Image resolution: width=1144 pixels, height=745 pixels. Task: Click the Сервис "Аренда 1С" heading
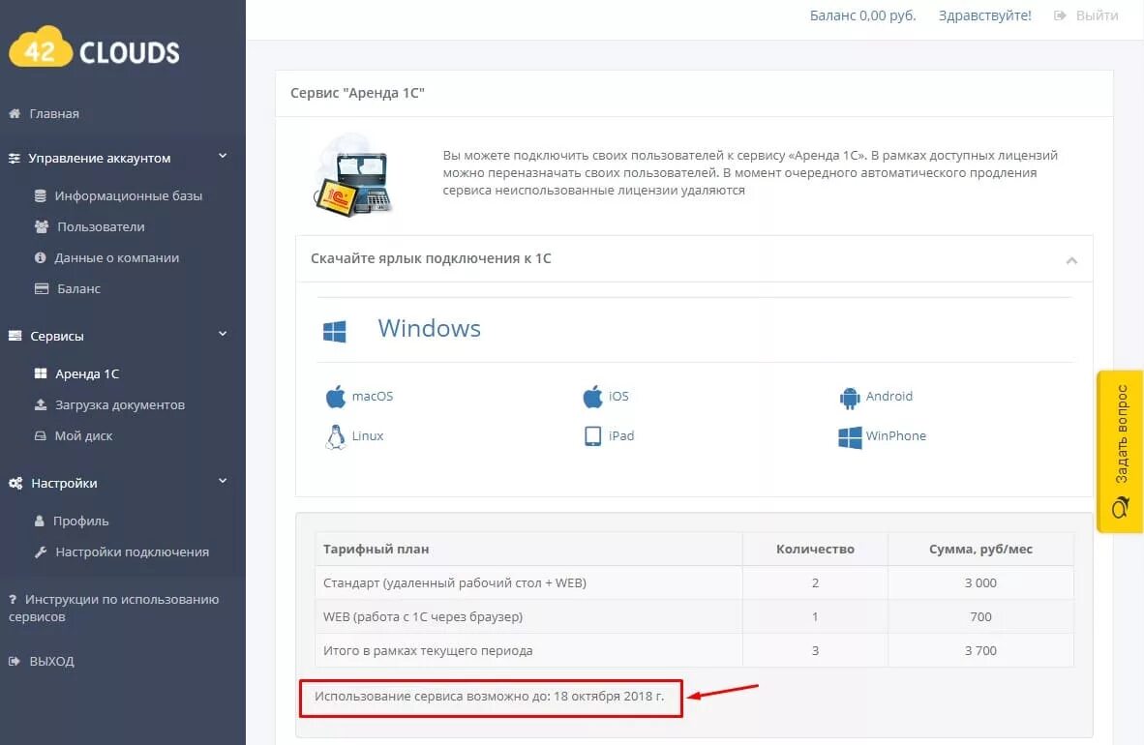click(x=357, y=94)
